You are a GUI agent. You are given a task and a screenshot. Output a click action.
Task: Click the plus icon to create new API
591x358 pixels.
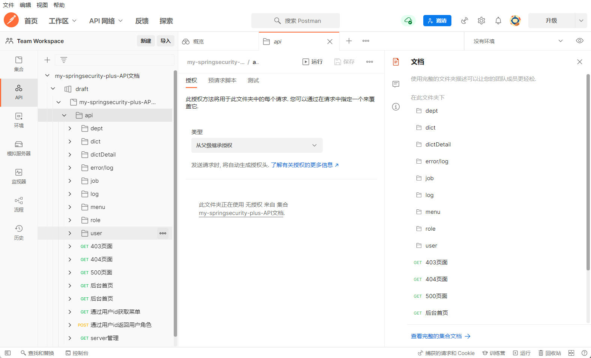coord(47,60)
